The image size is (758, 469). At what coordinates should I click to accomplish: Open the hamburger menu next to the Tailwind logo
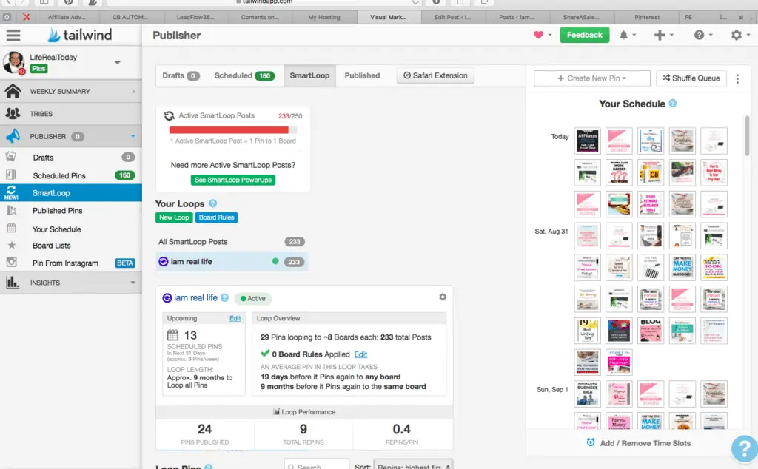[13, 36]
